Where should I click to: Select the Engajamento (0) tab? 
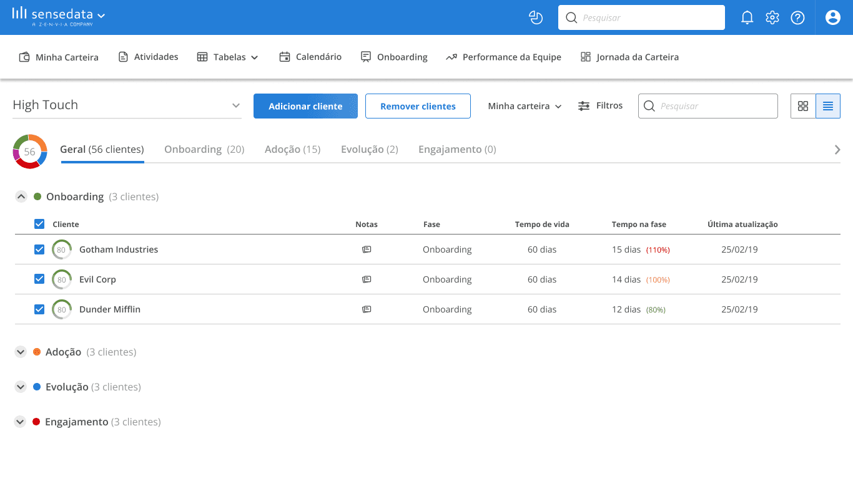point(457,150)
